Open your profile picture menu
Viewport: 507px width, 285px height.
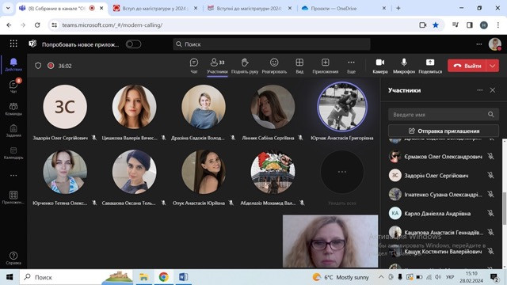click(x=494, y=44)
